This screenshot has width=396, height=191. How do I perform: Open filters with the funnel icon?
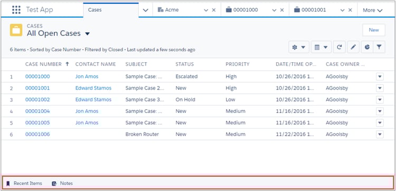tap(379, 47)
